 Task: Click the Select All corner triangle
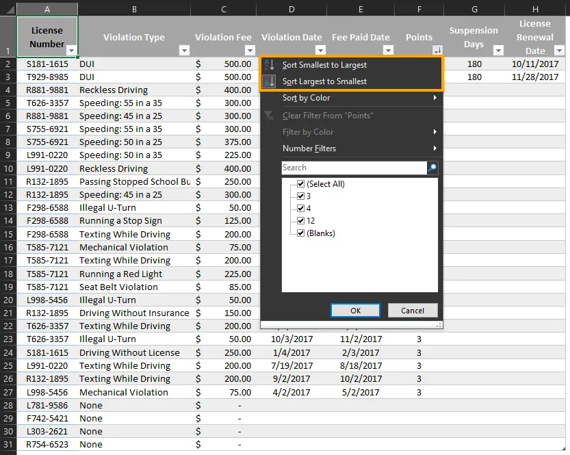click(x=9, y=9)
